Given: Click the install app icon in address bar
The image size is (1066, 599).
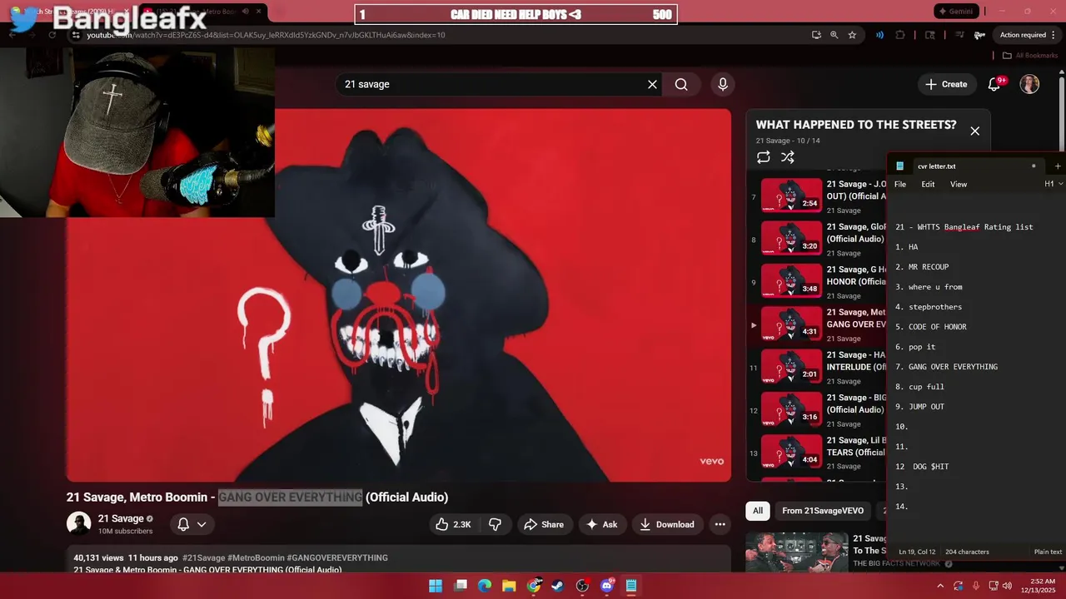Looking at the screenshot, I should [x=816, y=35].
